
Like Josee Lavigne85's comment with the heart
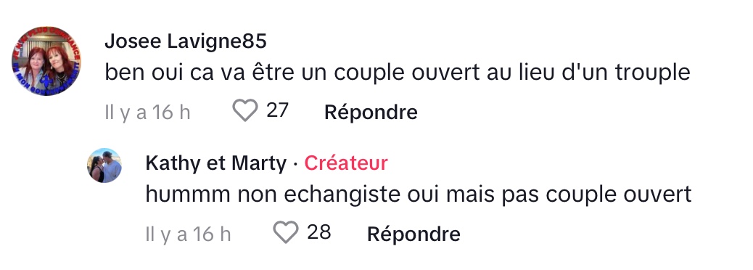[x=245, y=111]
